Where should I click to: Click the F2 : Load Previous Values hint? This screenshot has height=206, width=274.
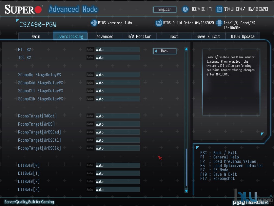[x=228, y=161]
